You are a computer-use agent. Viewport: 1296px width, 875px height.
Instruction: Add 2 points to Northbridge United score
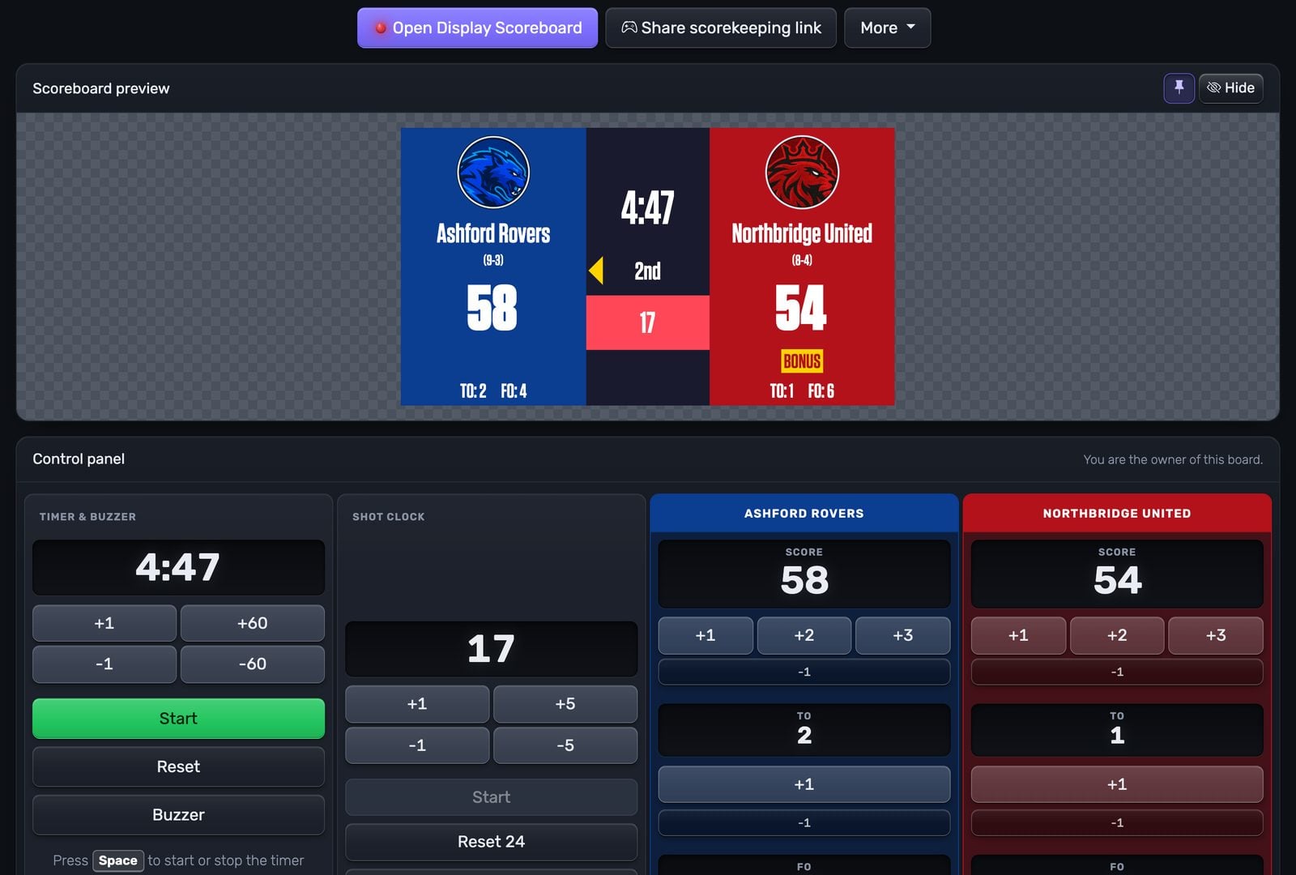click(1117, 635)
